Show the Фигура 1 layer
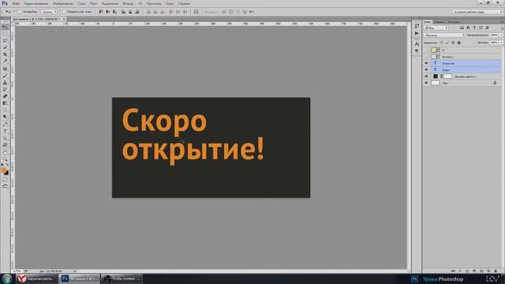Image resolution: width=505 pixels, height=284 pixels. point(426,57)
